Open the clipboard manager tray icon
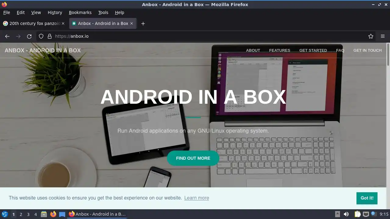This screenshot has width=390, height=219. 357,214
